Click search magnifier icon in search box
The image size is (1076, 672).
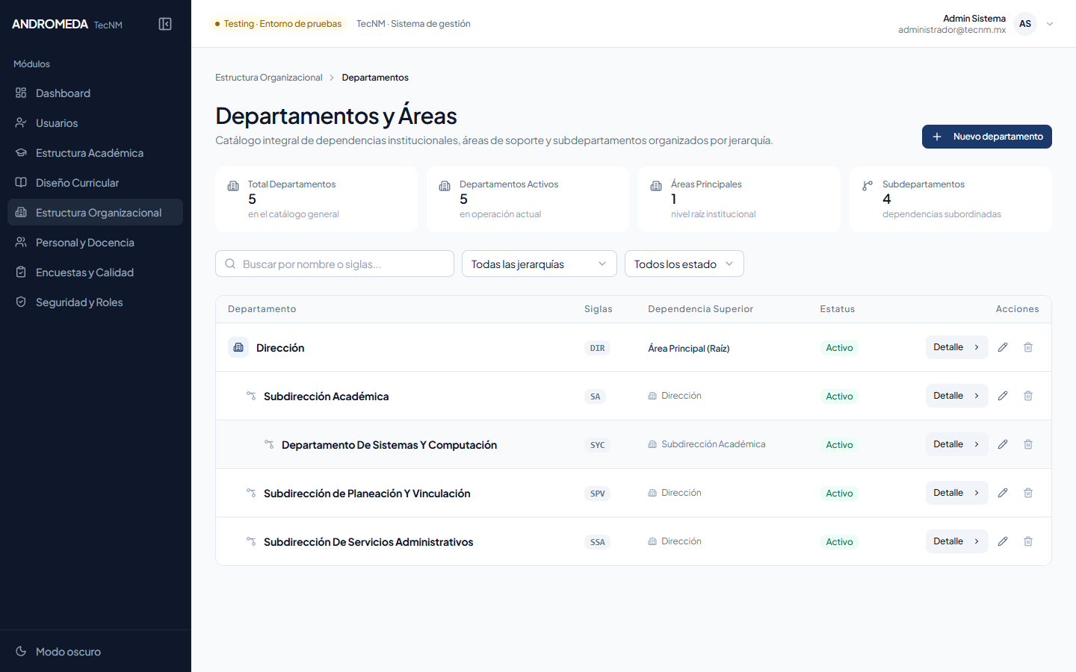click(x=230, y=264)
